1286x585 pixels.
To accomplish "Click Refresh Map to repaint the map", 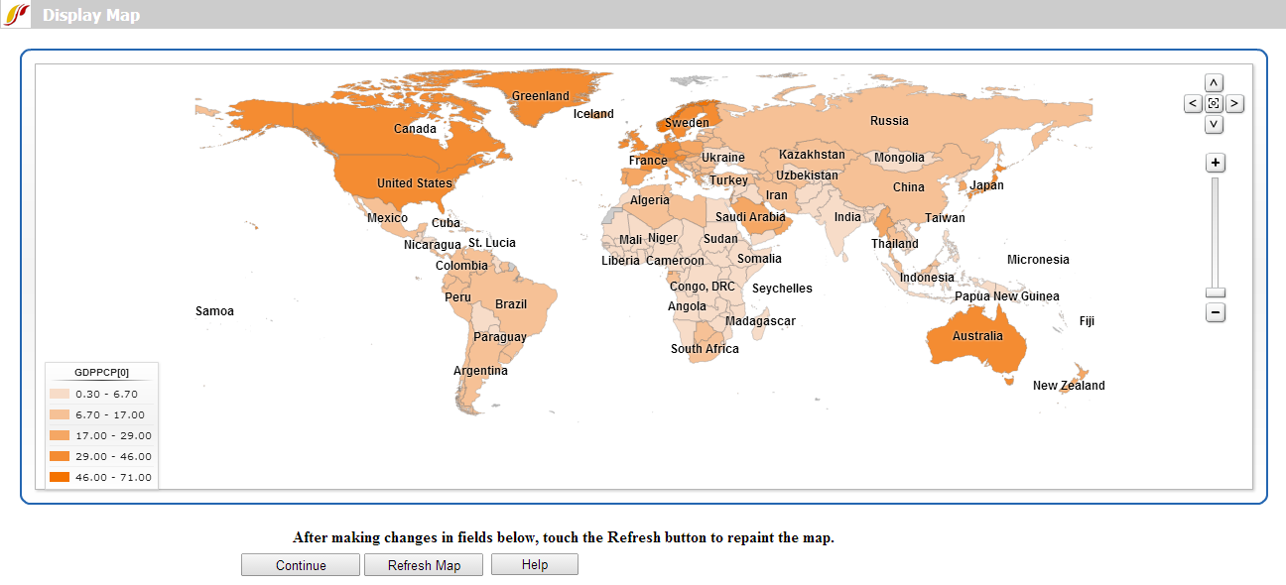I will coord(424,565).
